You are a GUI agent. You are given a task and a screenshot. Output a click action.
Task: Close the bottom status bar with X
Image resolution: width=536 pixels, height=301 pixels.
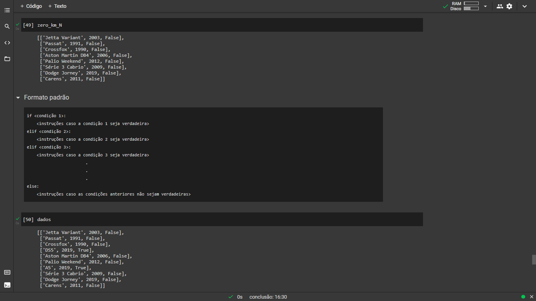pos(531,297)
